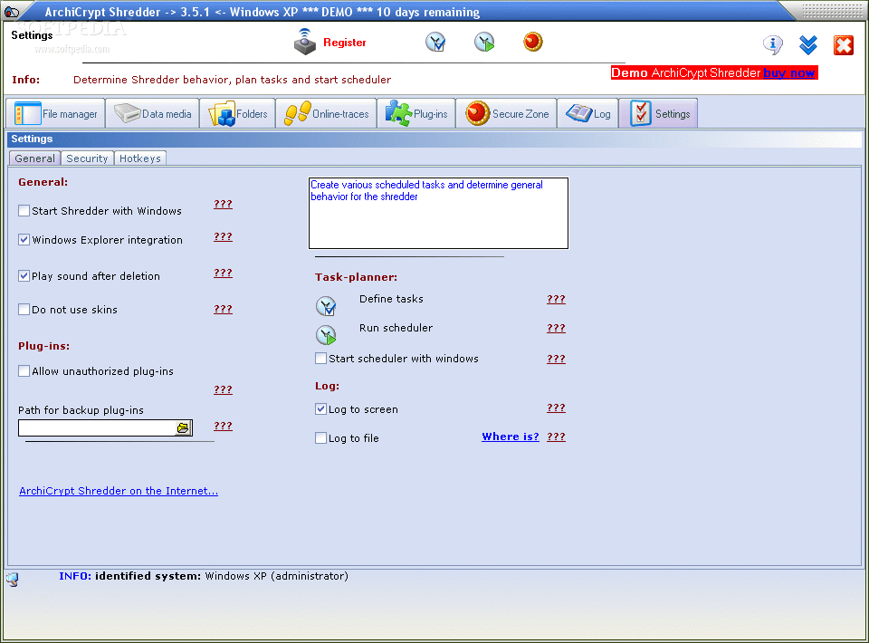This screenshot has height=643, width=869.
Task: Click the blue double-chevron minimize icon
Action: click(808, 45)
